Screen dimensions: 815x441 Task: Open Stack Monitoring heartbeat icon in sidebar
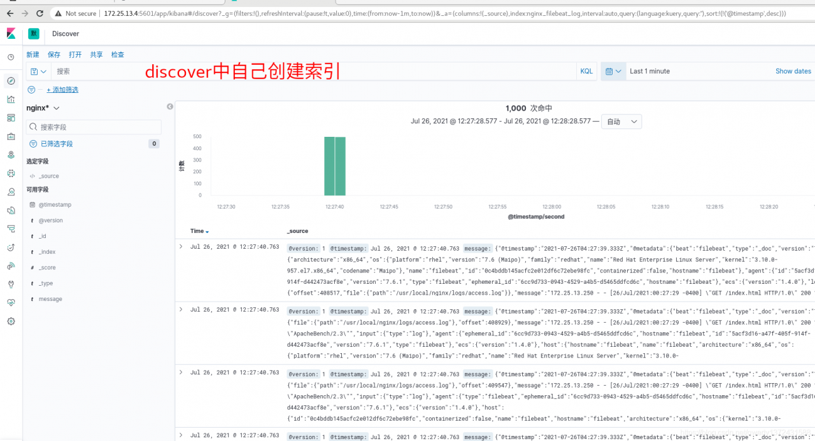click(11, 303)
